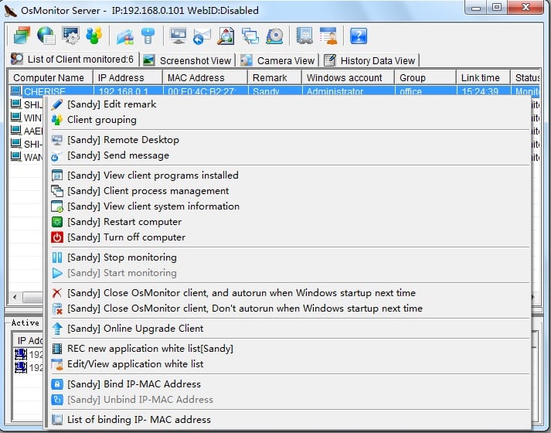
Task: Click the Windows account column header
Action: click(348, 77)
